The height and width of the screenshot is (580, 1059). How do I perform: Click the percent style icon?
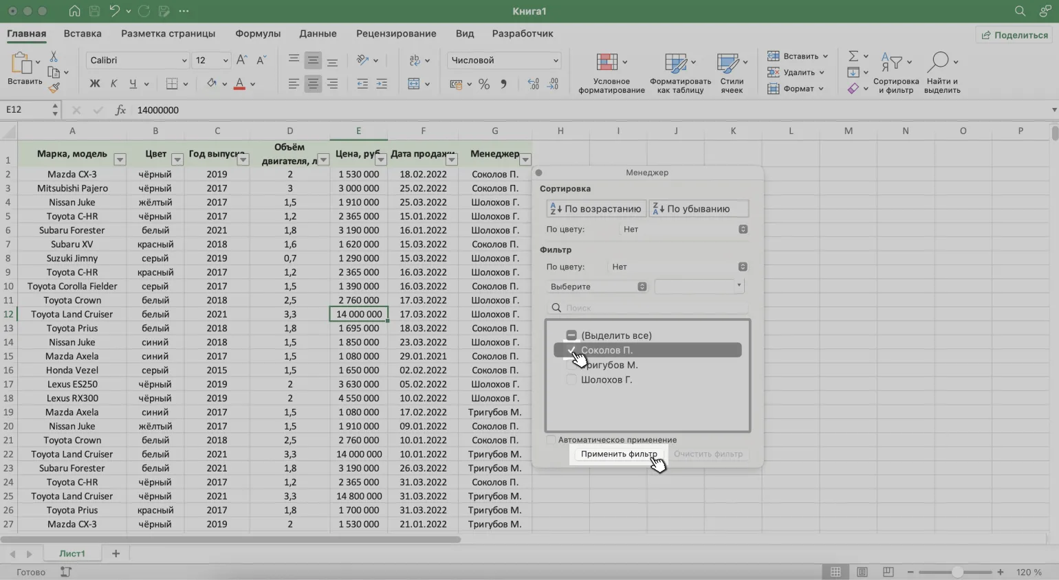click(x=484, y=84)
